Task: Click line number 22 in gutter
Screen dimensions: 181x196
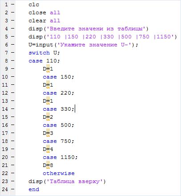Action: coord(5,173)
